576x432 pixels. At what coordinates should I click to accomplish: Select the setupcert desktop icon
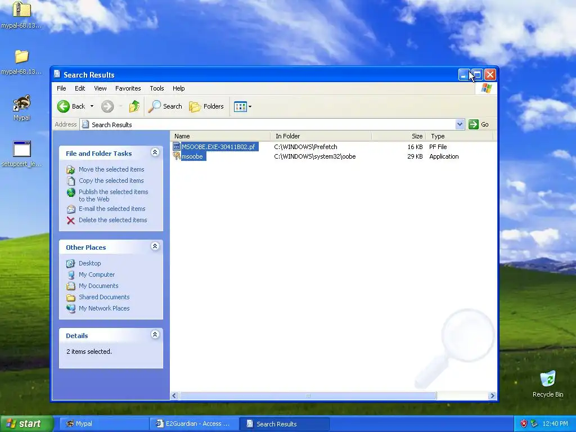point(22,154)
